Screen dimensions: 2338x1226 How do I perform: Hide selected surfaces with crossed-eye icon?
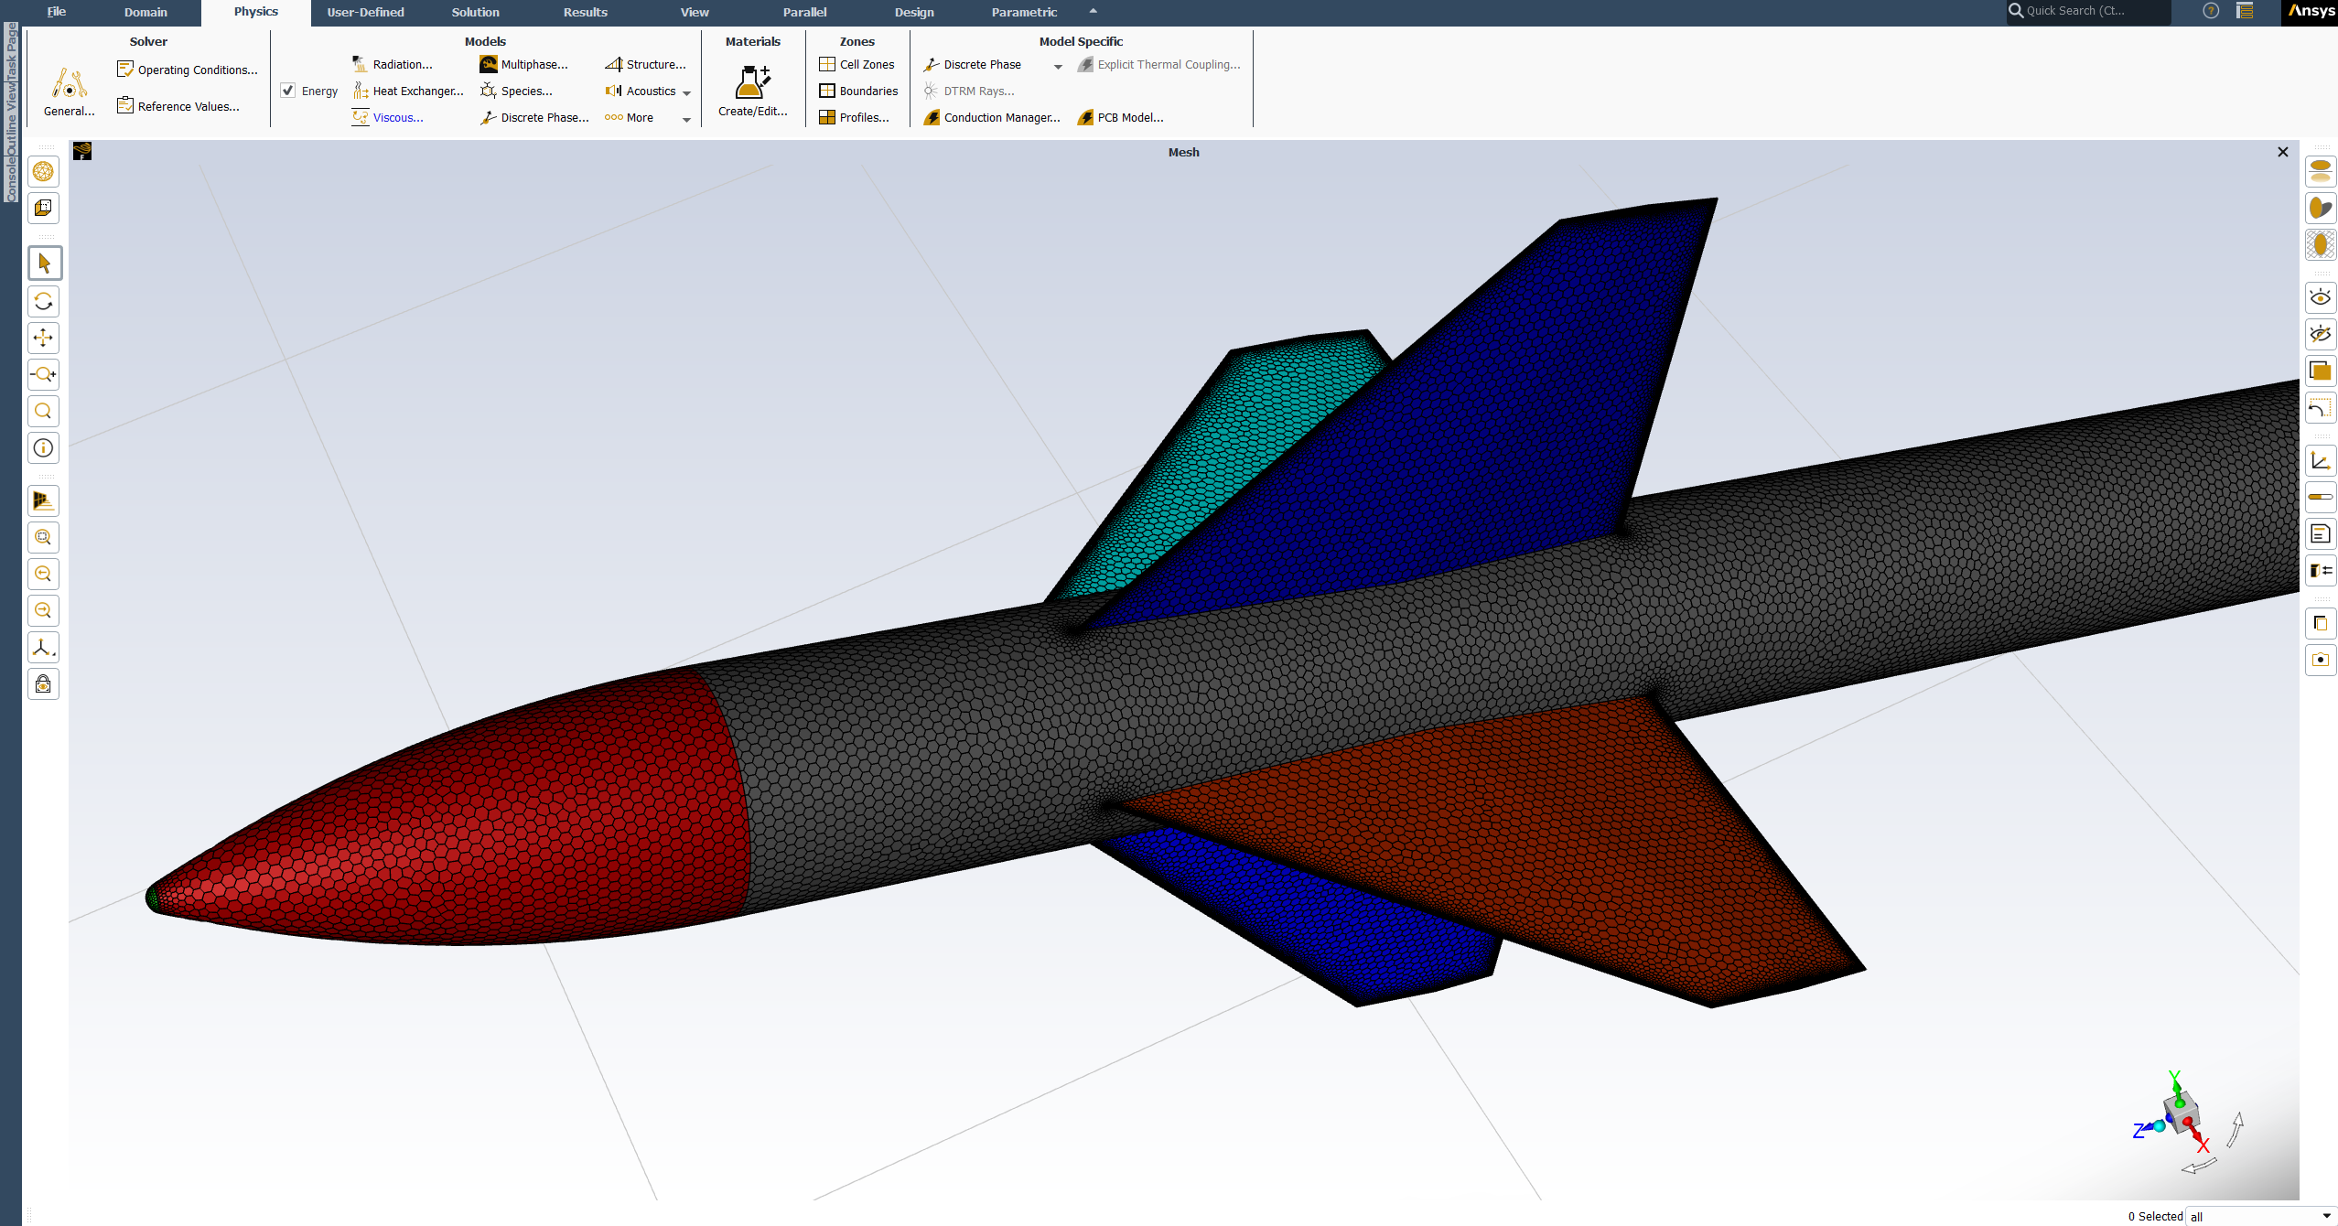pyautogui.click(x=2321, y=334)
